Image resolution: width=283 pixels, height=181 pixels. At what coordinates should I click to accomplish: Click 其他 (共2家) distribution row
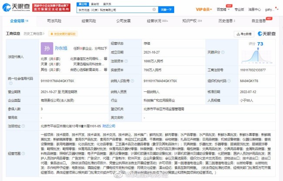point(51,70)
